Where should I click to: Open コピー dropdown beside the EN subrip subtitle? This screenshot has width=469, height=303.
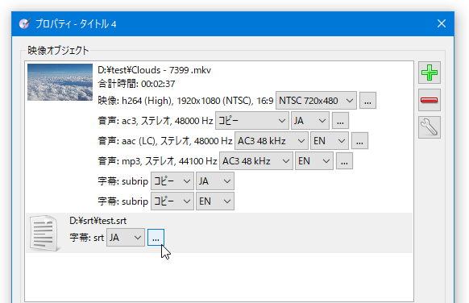click(172, 201)
